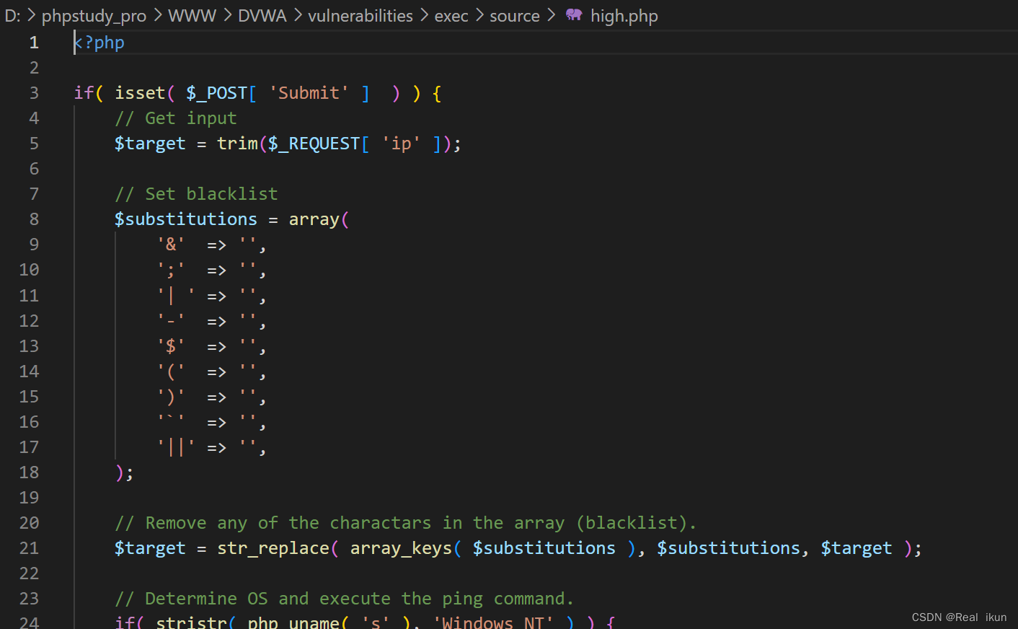The width and height of the screenshot is (1018, 629).
Task: Click the DVWA breadcrumb segment
Action: [x=262, y=16]
